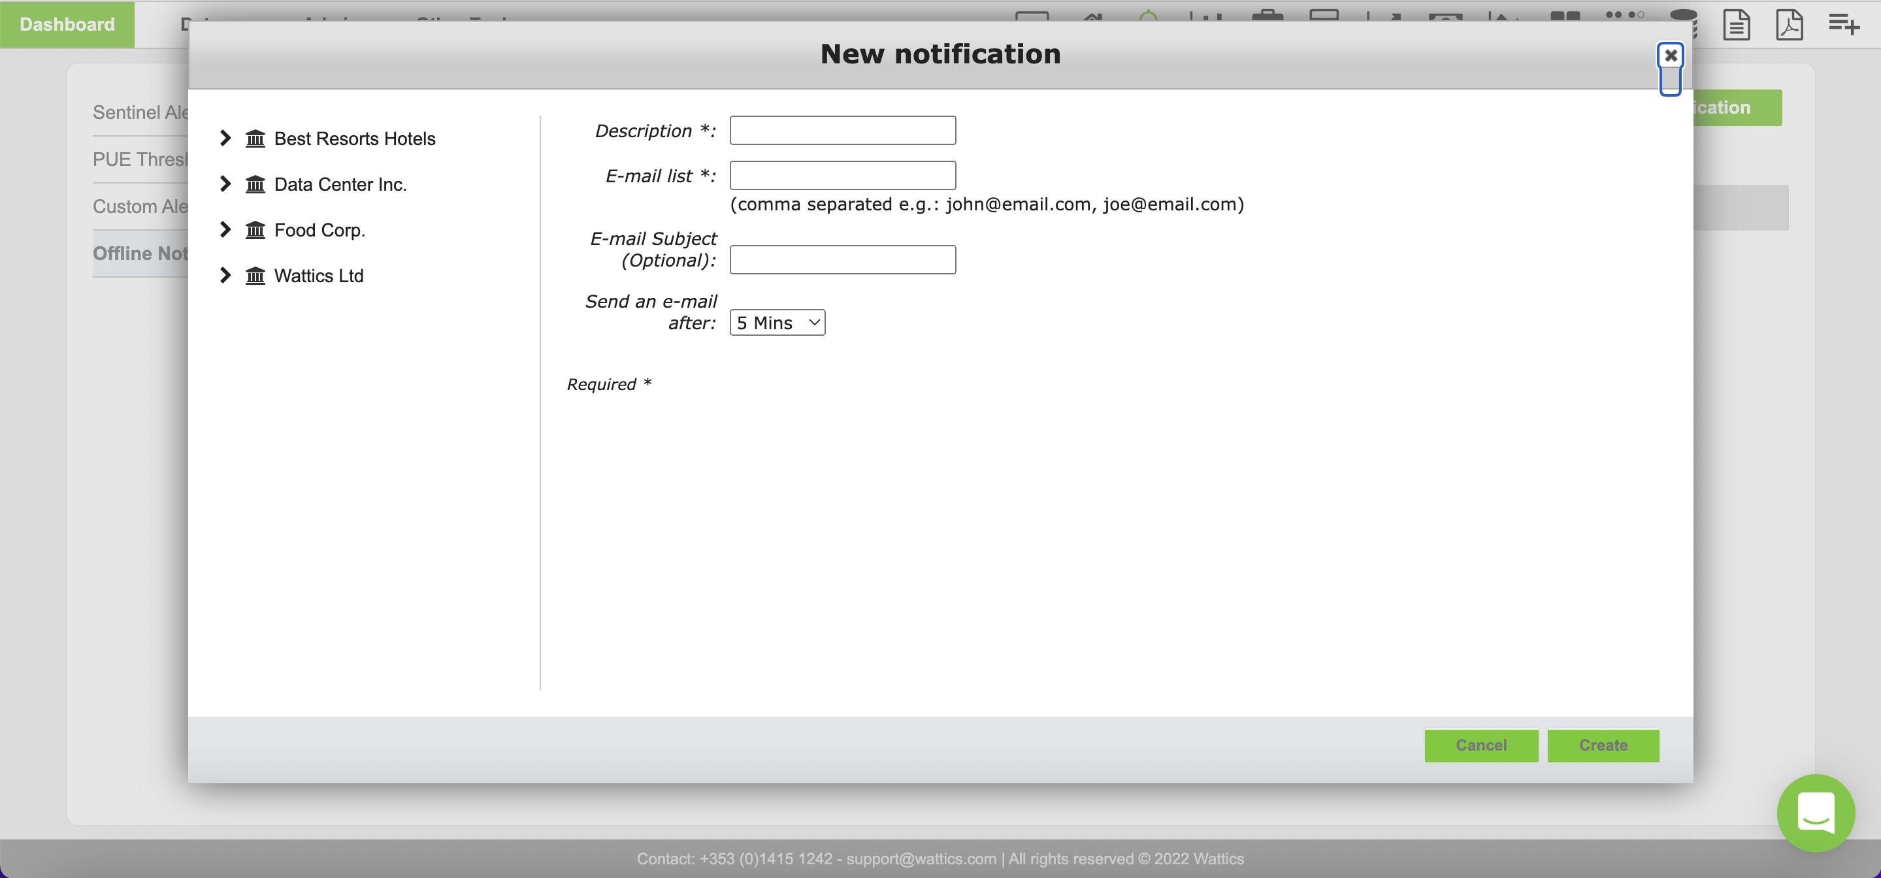Click the institution icon beside Best Resorts Hotels
Viewport: 1881px width, 878px height.
[x=255, y=138]
